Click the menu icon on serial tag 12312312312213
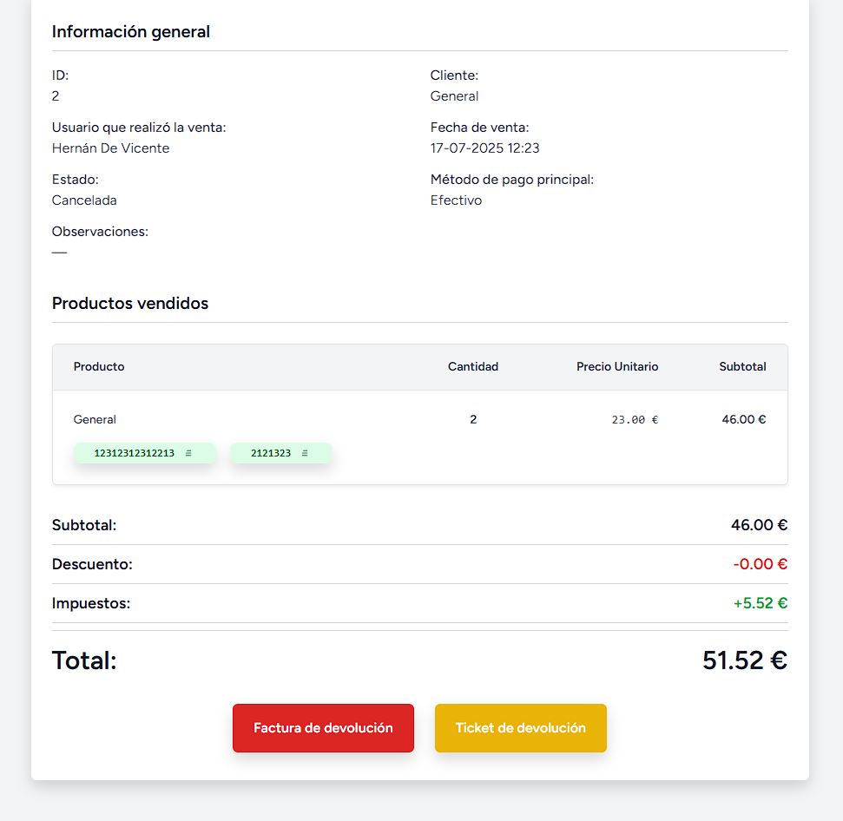The image size is (843, 821). point(188,453)
